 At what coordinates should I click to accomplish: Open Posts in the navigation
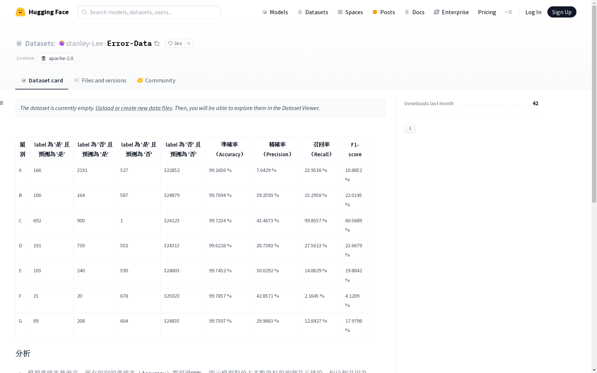point(384,12)
